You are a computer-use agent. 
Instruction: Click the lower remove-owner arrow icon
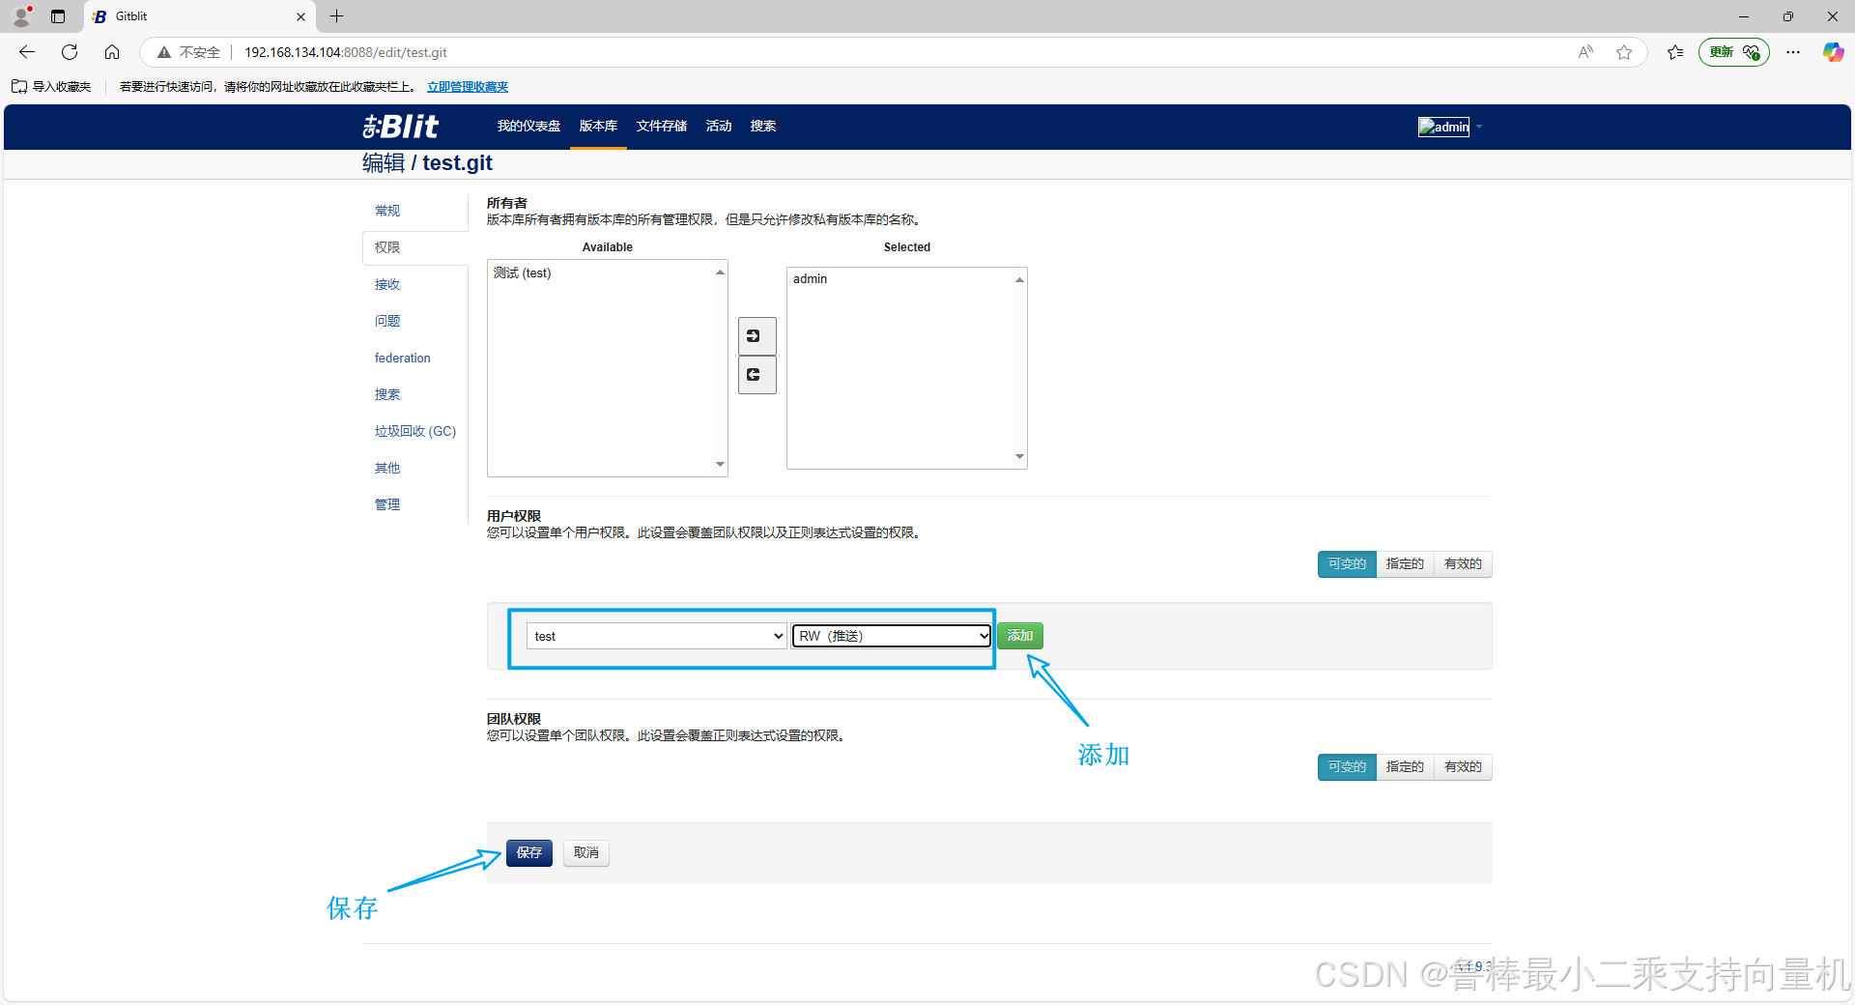click(x=756, y=375)
